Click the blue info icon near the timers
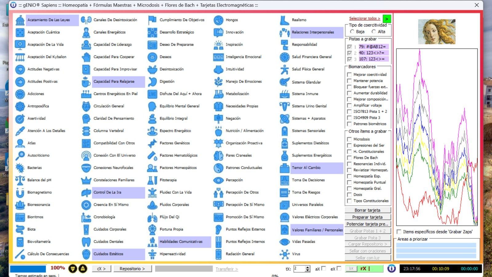492x277 pixels. (391, 269)
